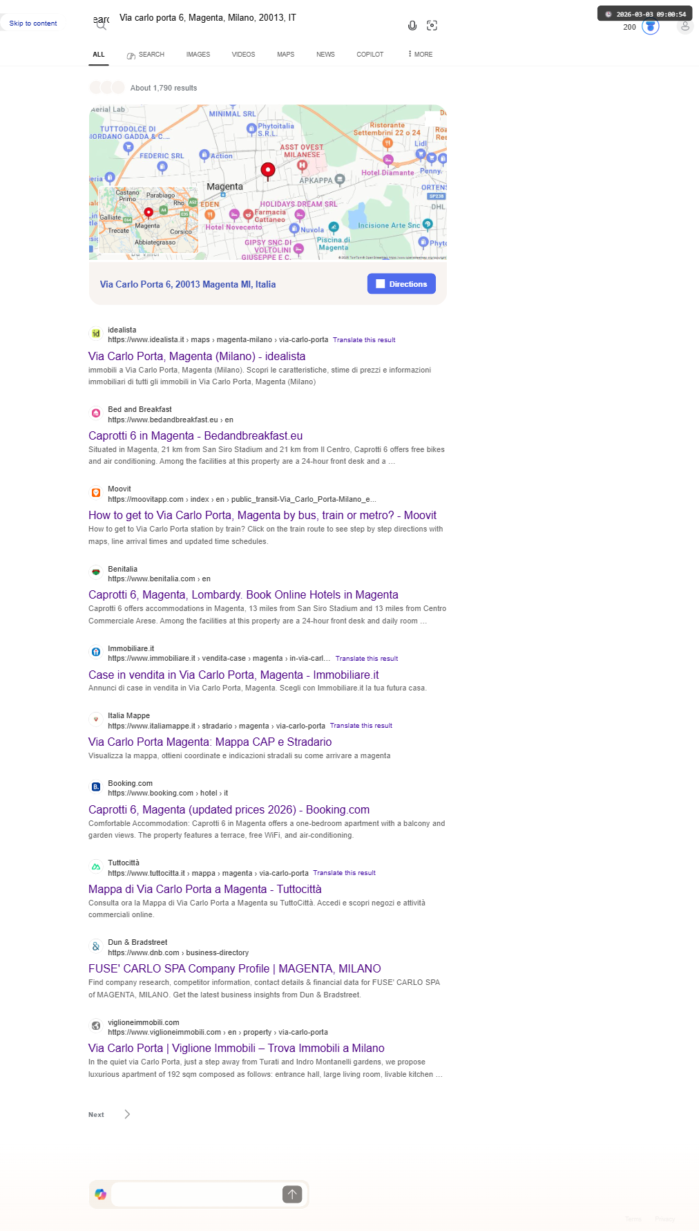Image resolution: width=699 pixels, height=1231 pixels.
Task: Click Skip to content link
Action: coord(33,24)
